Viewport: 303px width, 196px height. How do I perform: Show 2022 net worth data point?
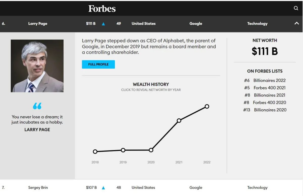pos(207,107)
